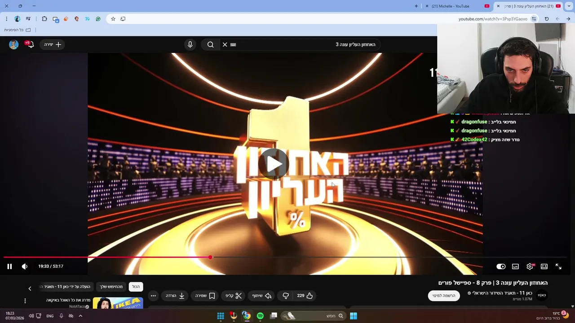
Task: Show more filter chips with the left chevron
Action: click(30, 288)
